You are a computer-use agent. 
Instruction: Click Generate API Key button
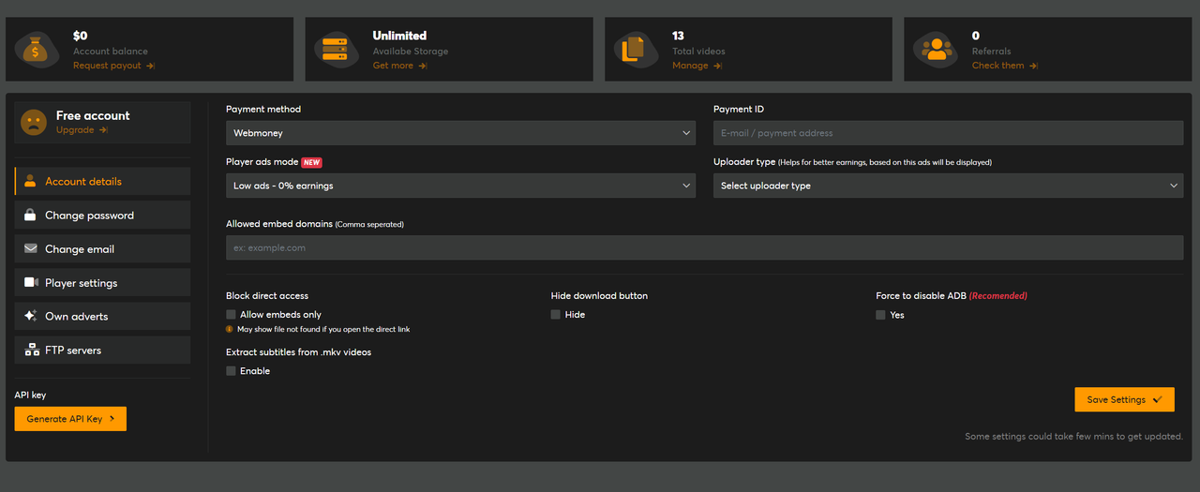pos(70,419)
